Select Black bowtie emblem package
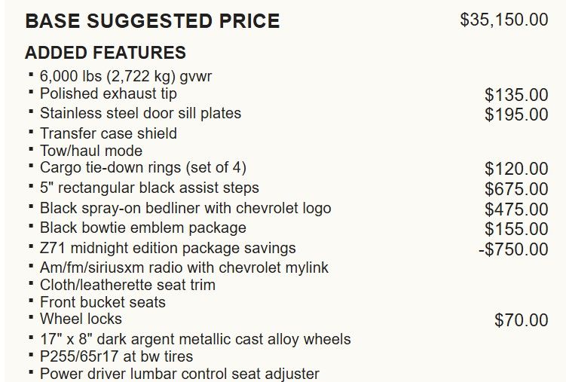This screenshot has height=382, width=566. pyautogui.click(x=143, y=228)
